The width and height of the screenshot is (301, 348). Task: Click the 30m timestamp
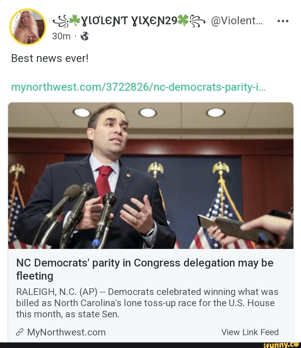(x=62, y=36)
